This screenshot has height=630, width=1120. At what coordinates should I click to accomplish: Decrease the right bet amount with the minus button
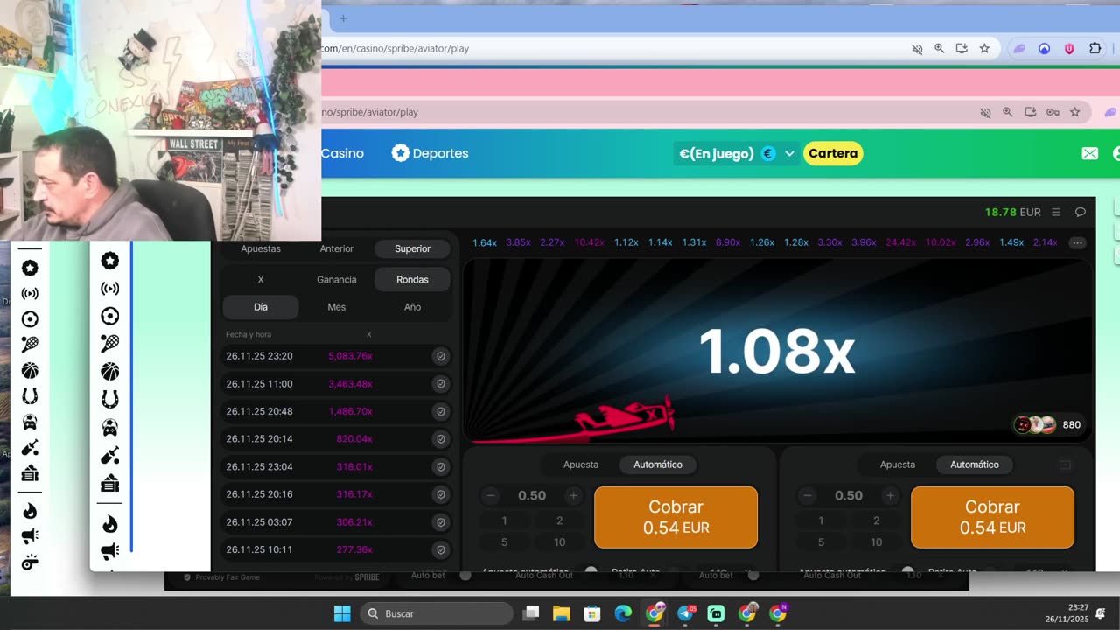pyautogui.click(x=808, y=496)
